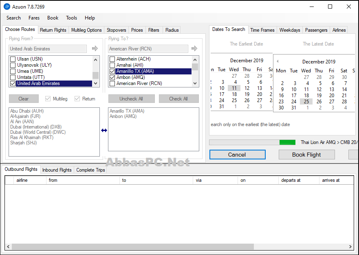Click the airline column header
This screenshot has width=359, height=255.
tap(30, 180)
